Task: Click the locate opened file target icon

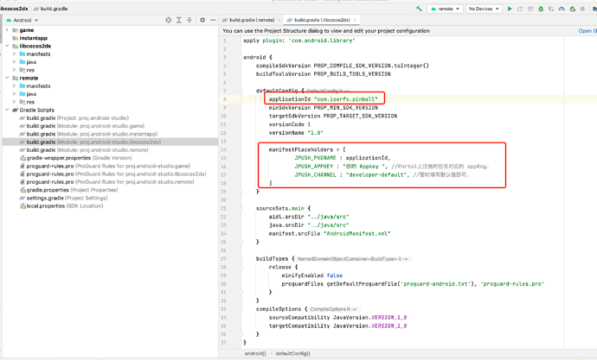Action: (169, 20)
